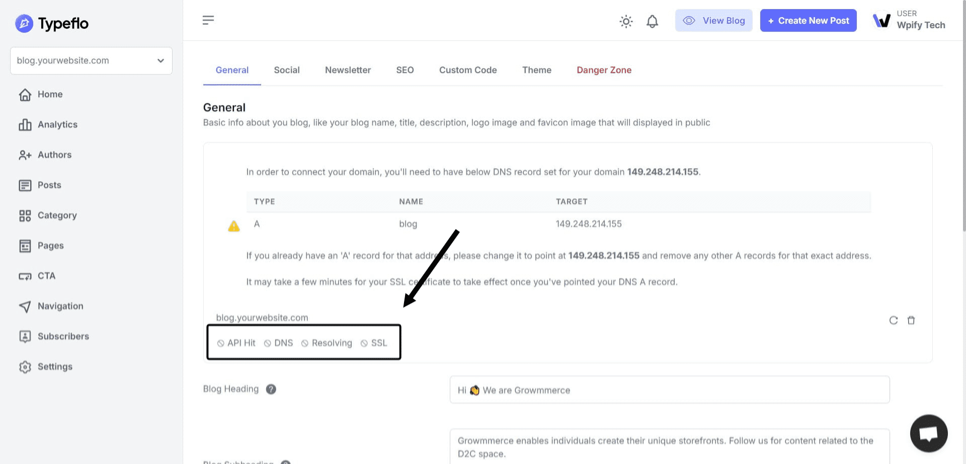Open the chat support bubble
Screen dimensions: 966x464
(x=929, y=433)
